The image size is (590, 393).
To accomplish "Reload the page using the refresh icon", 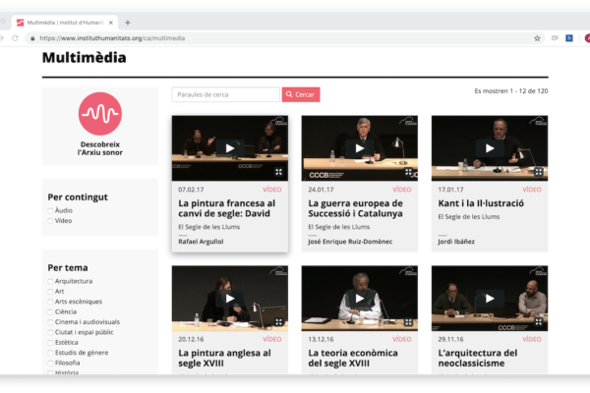I will point(15,38).
